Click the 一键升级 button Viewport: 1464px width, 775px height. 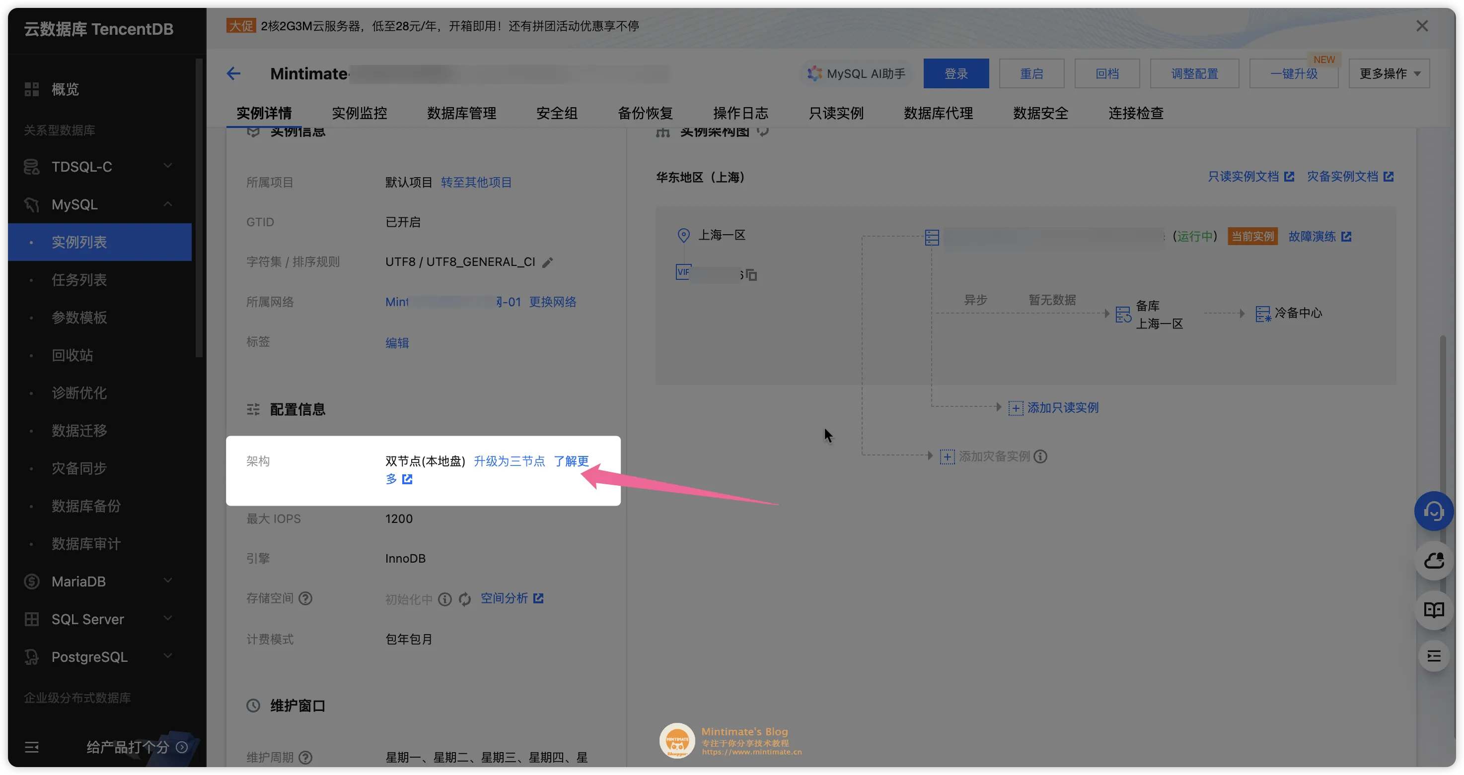[x=1294, y=73]
